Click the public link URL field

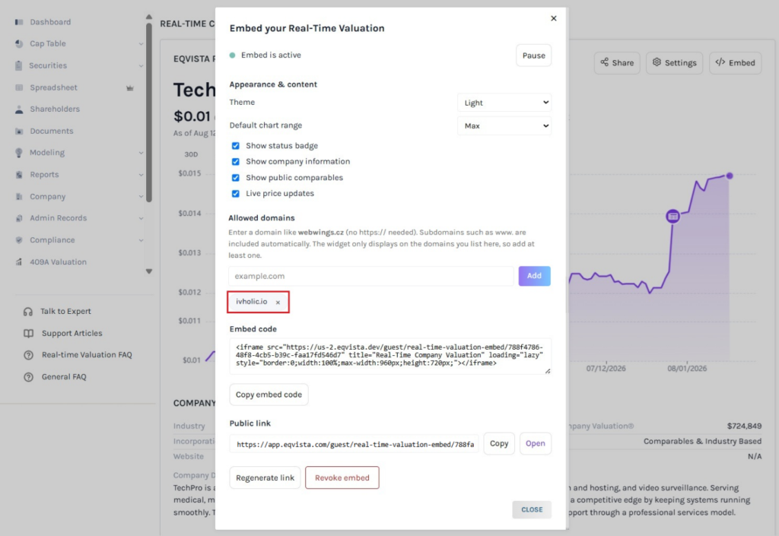pos(355,444)
